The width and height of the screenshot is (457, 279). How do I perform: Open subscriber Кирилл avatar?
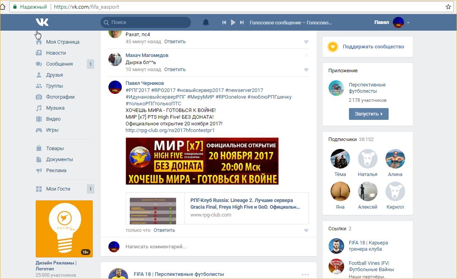(395, 191)
